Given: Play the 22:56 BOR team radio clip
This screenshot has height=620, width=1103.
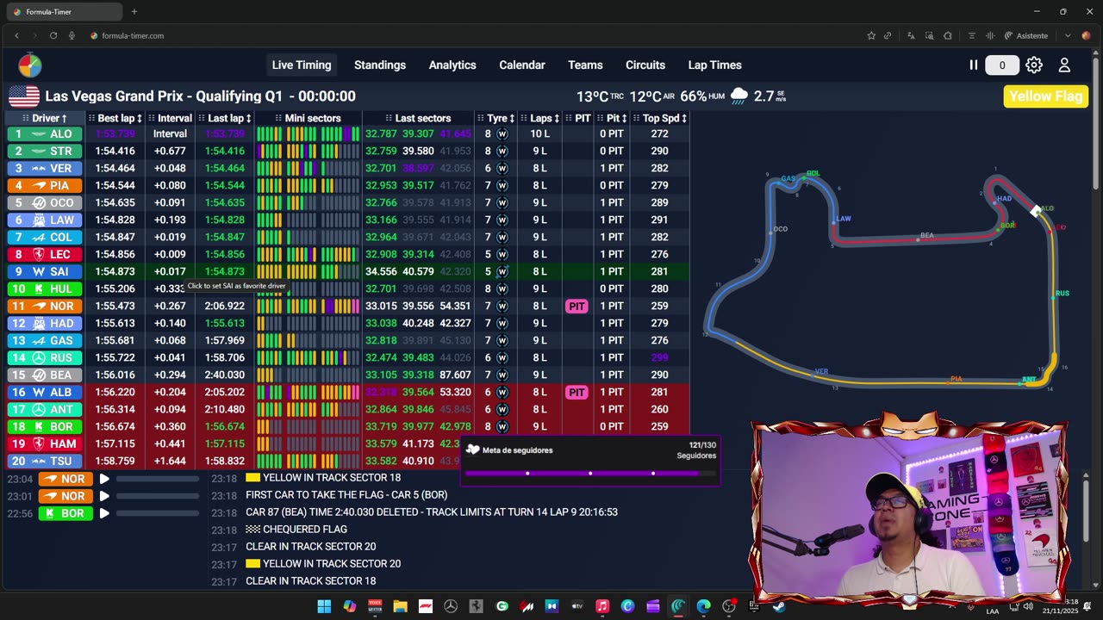Looking at the screenshot, I should point(104,513).
